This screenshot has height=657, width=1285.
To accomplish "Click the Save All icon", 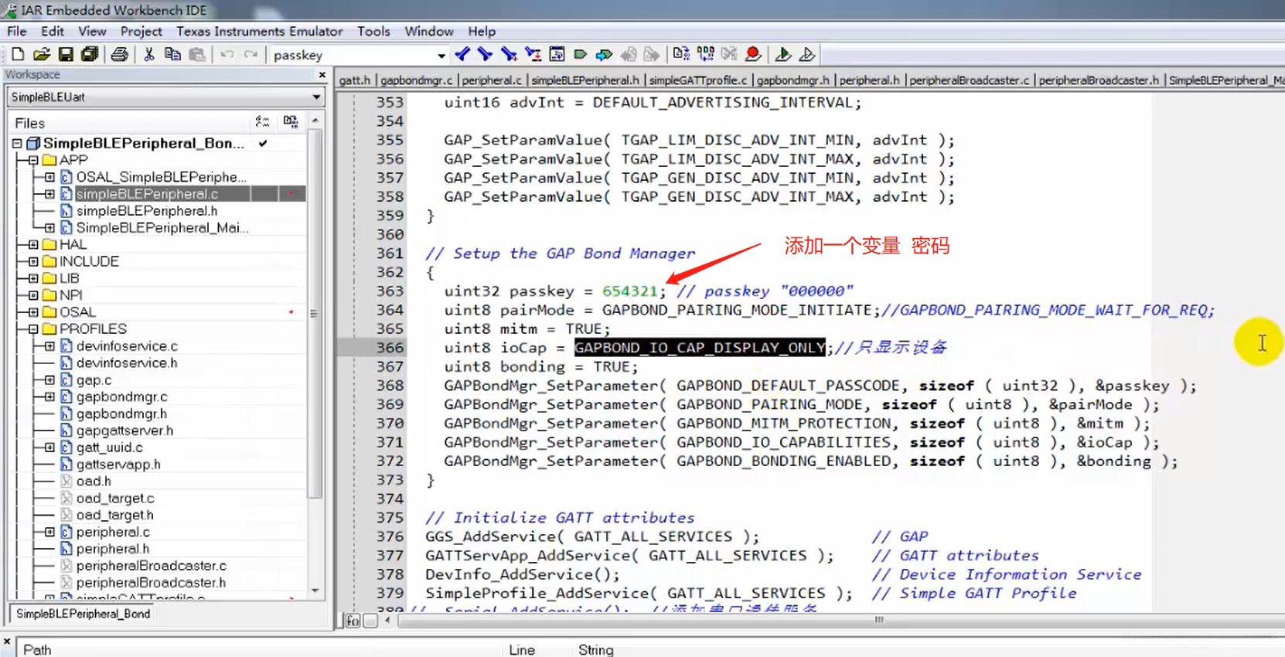I will coord(90,54).
